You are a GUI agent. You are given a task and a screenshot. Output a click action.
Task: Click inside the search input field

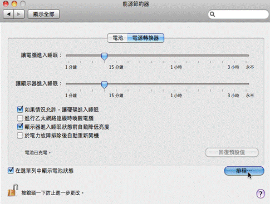coord(238,14)
